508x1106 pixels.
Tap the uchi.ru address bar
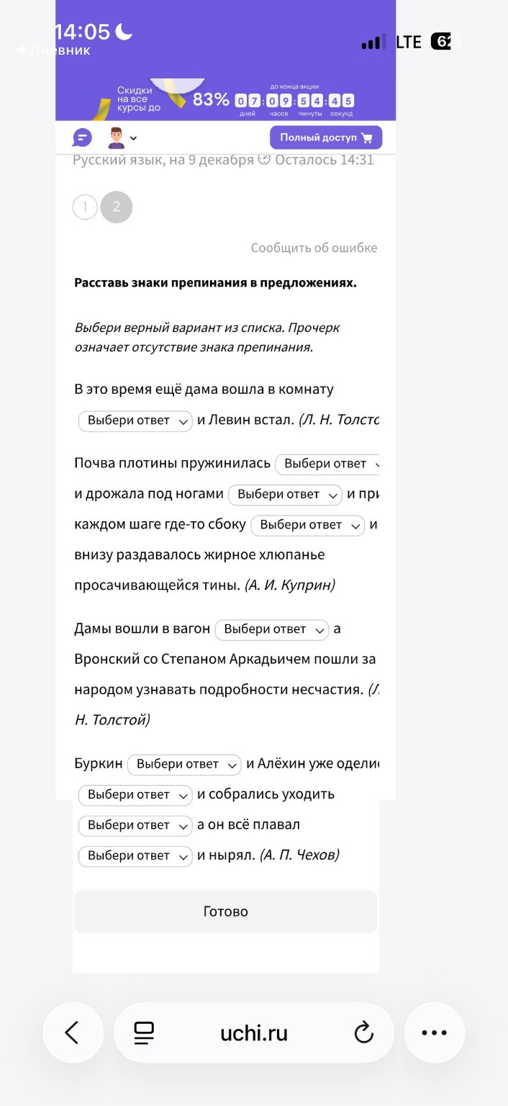pos(253,1032)
